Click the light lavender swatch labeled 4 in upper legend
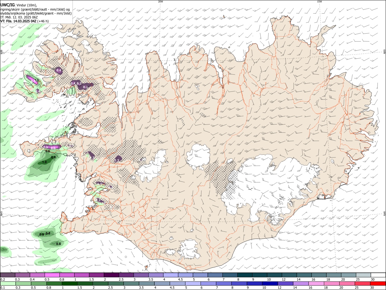Viewport: 386px width, 290px height. click(171, 275)
